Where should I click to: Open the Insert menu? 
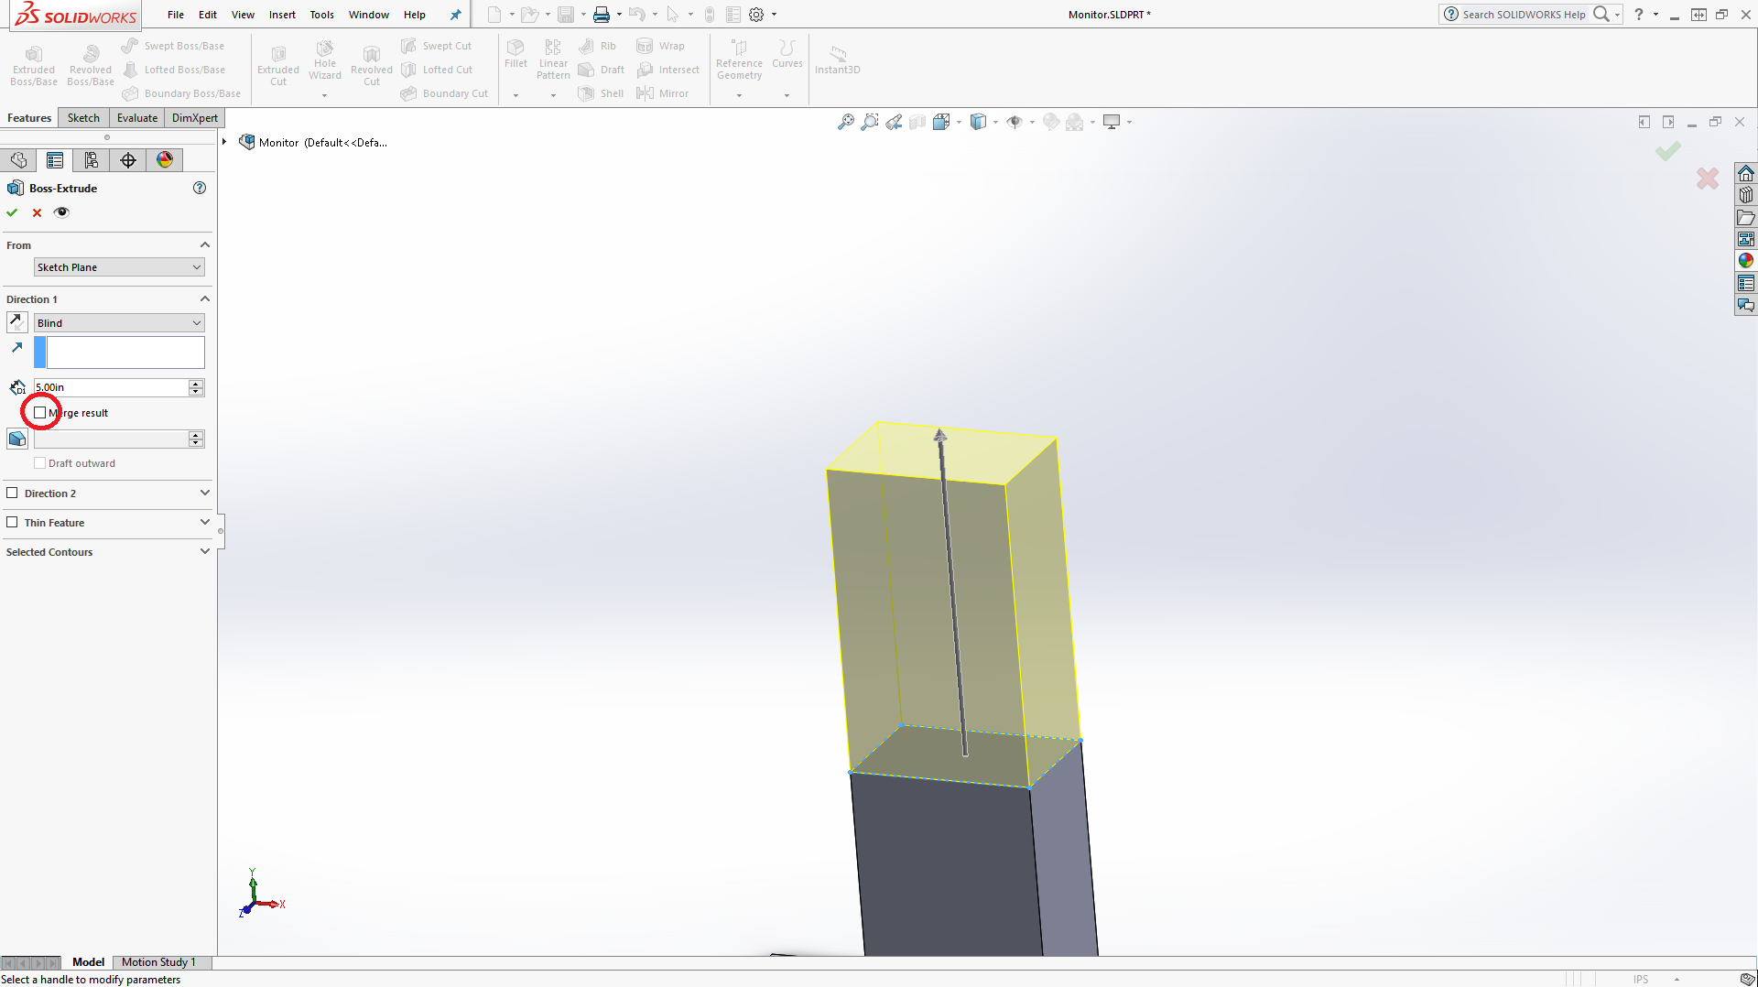click(282, 15)
